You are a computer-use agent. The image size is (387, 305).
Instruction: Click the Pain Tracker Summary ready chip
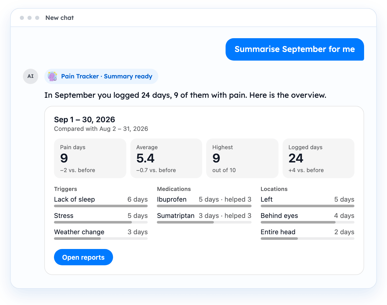[101, 76]
